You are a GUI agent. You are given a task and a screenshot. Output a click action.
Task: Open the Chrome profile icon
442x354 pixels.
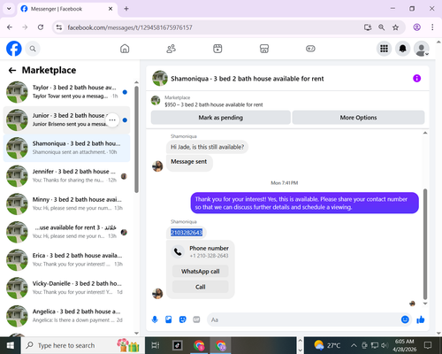tap(416, 27)
